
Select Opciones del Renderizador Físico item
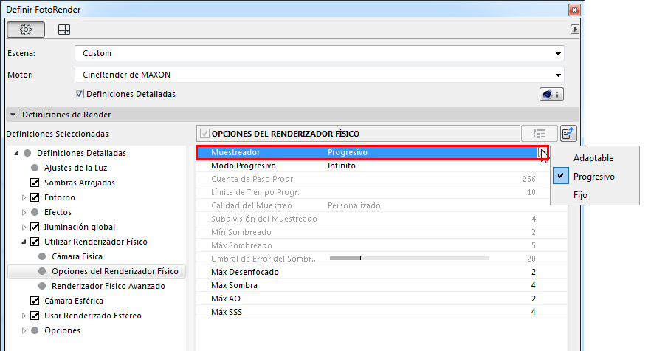[115, 271]
